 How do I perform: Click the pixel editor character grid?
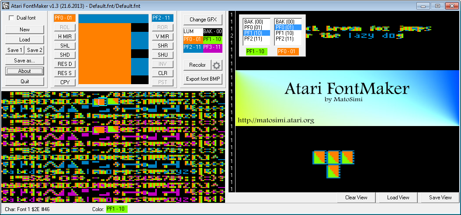114,49
